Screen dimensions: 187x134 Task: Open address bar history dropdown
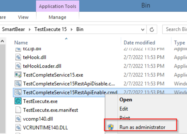point(143,29)
